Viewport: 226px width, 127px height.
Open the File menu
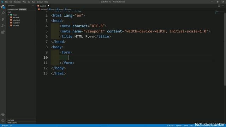(x=6, y=2)
